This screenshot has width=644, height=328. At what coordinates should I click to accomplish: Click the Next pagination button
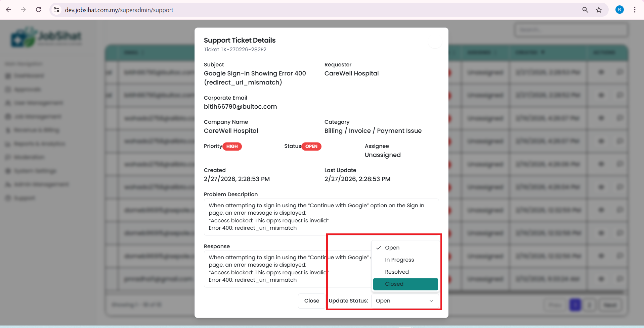tap(610, 305)
